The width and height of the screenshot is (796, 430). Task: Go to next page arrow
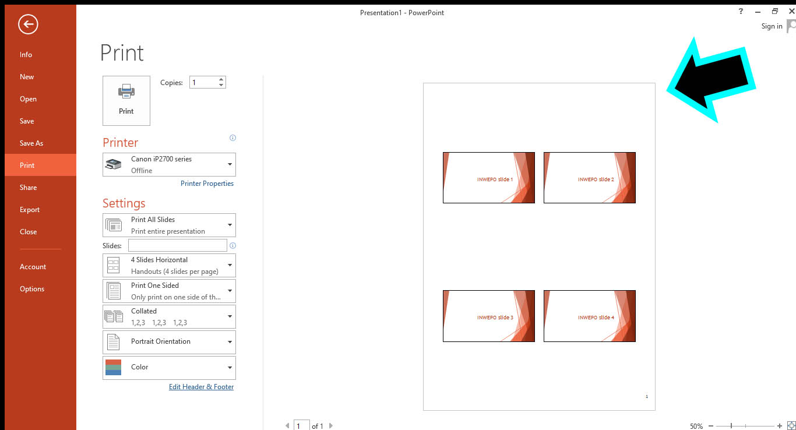(x=331, y=426)
